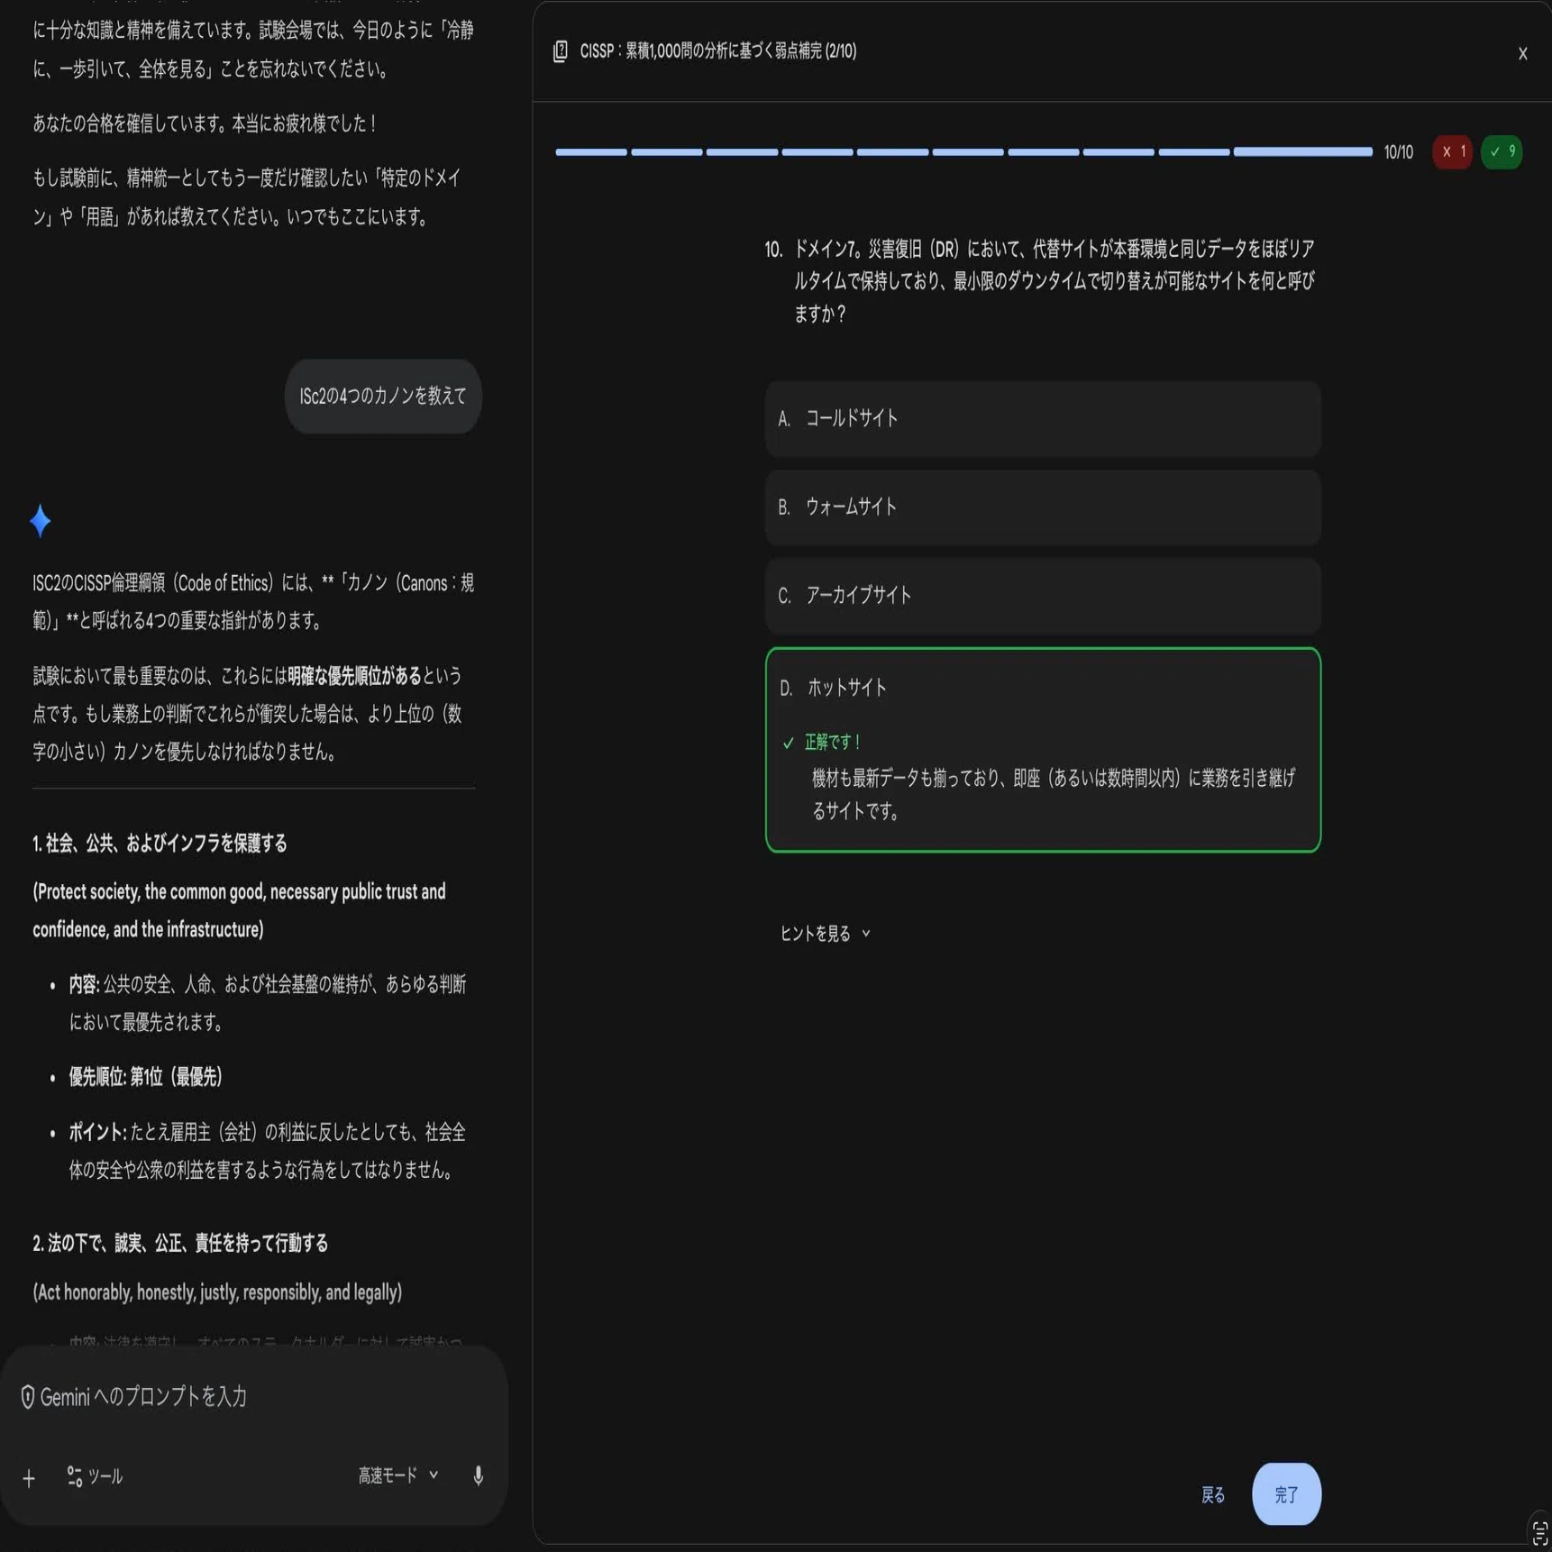Click the quiz document icon beside CISSP title
Viewport: 1552px width, 1552px height.
pyautogui.click(x=560, y=51)
